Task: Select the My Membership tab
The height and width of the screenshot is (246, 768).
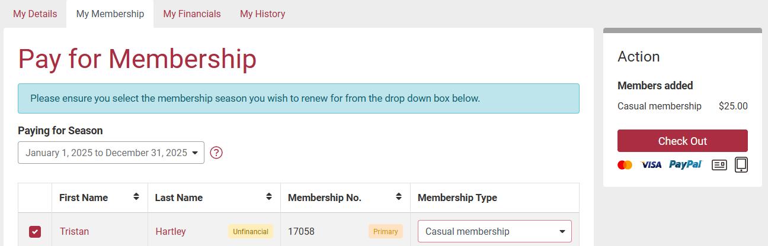Action: tap(110, 14)
